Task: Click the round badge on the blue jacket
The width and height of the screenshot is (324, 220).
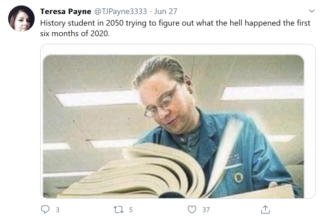Action: 238,177
